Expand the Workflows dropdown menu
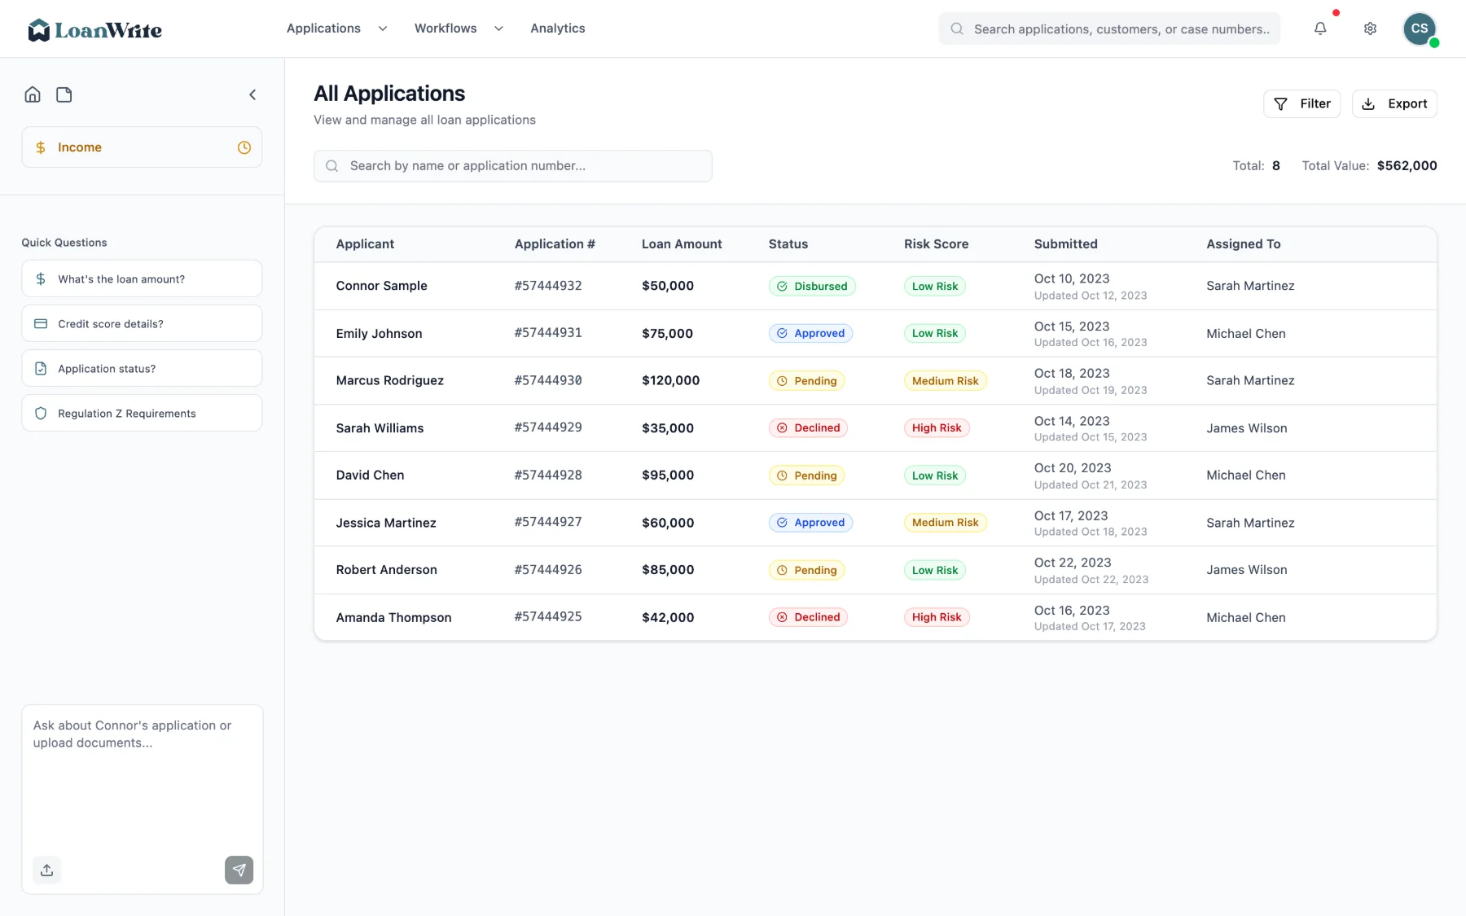Image resolution: width=1466 pixels, height=916 pixels. tap(459, 28)
